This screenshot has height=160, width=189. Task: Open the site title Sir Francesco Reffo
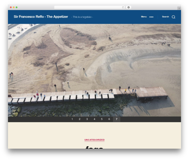click(41, 17)
